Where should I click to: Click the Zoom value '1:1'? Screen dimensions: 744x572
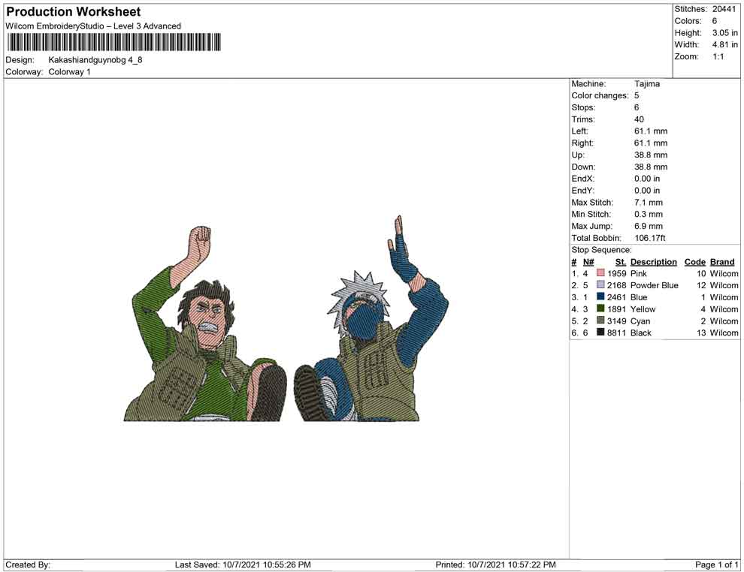[x=718, y=56]
